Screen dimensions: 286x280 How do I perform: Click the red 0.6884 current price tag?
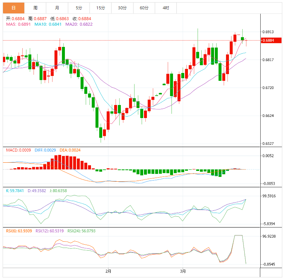[271, 40]
